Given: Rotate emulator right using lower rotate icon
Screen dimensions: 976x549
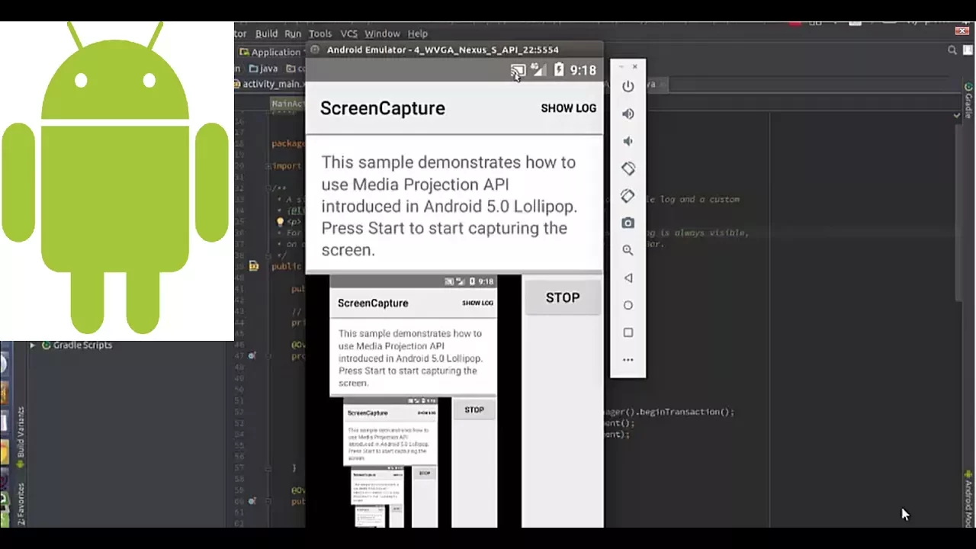Looking at the screenshot, I should (x=628, y=196).
